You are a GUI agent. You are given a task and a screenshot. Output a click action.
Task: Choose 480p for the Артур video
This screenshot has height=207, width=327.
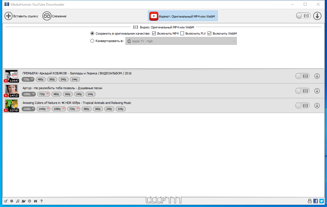click(x=56, y=94)
